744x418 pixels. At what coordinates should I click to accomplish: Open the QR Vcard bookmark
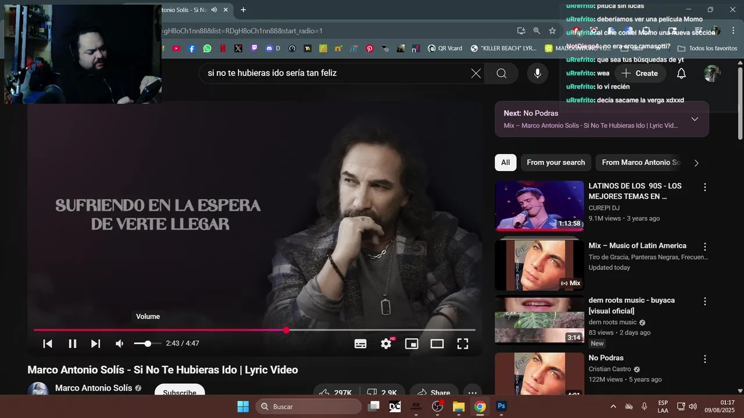445,49
